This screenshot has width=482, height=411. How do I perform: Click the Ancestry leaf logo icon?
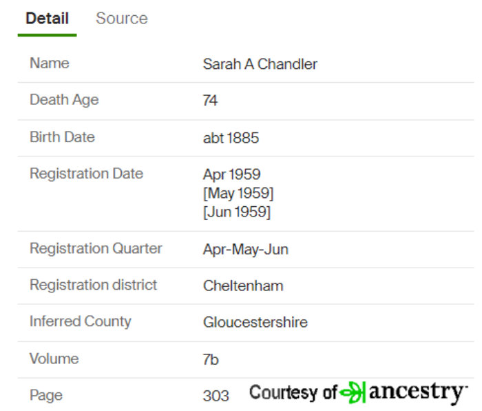(353, 392)
